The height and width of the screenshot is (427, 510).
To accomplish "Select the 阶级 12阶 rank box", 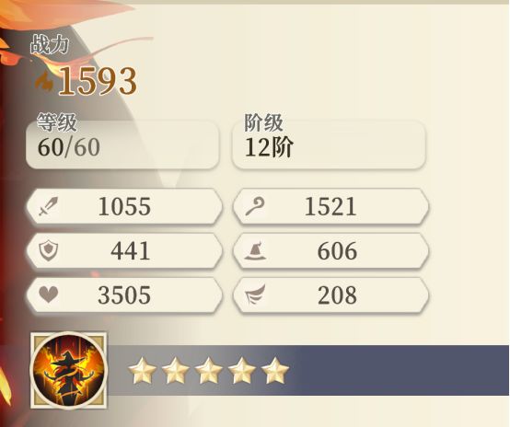I will (329, 144).
